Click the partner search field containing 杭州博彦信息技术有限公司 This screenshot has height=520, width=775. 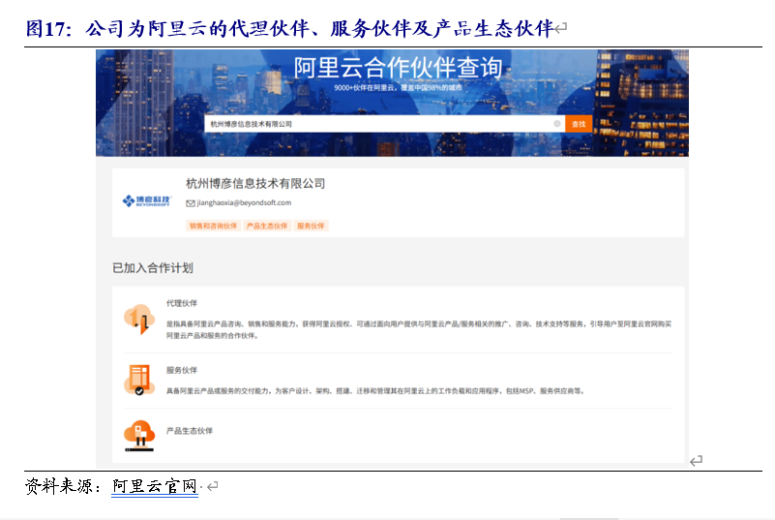tap(384, 124)
